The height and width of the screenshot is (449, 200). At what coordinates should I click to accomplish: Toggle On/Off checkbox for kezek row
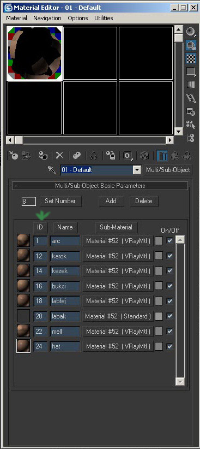169,270
